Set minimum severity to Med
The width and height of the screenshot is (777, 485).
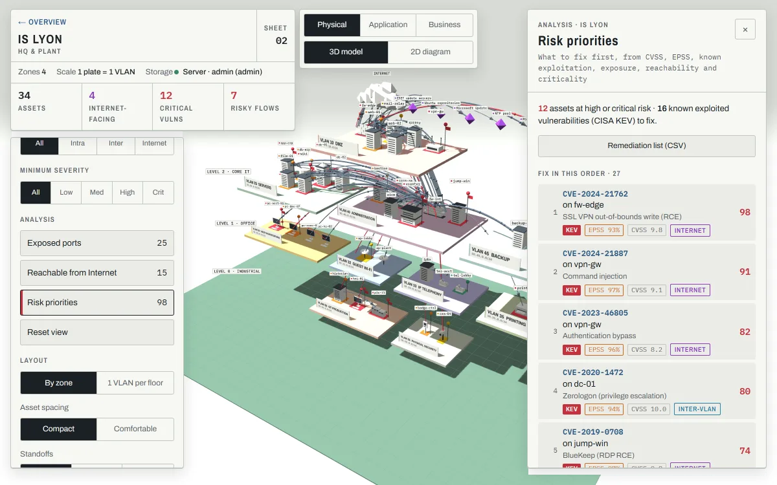pyautogui.click(x=96, y=192)
